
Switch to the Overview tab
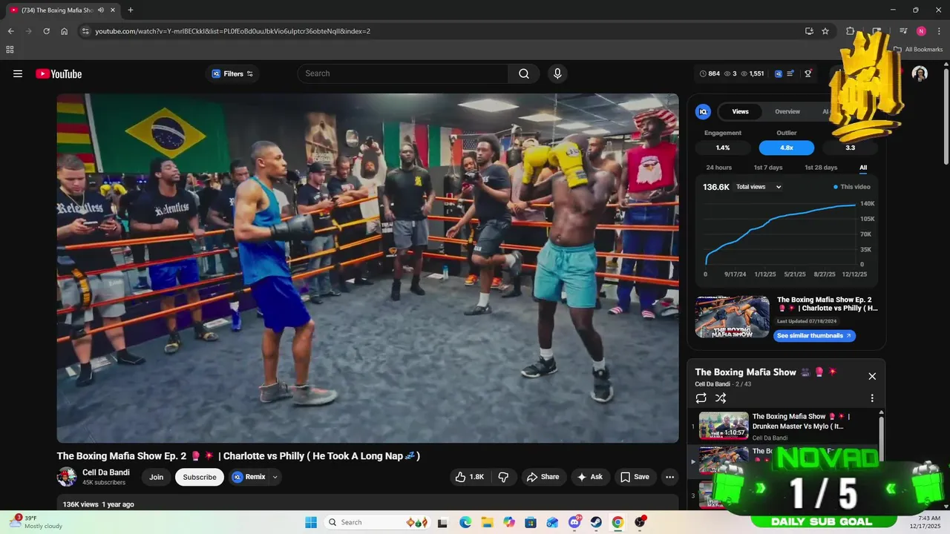point(787,111)
